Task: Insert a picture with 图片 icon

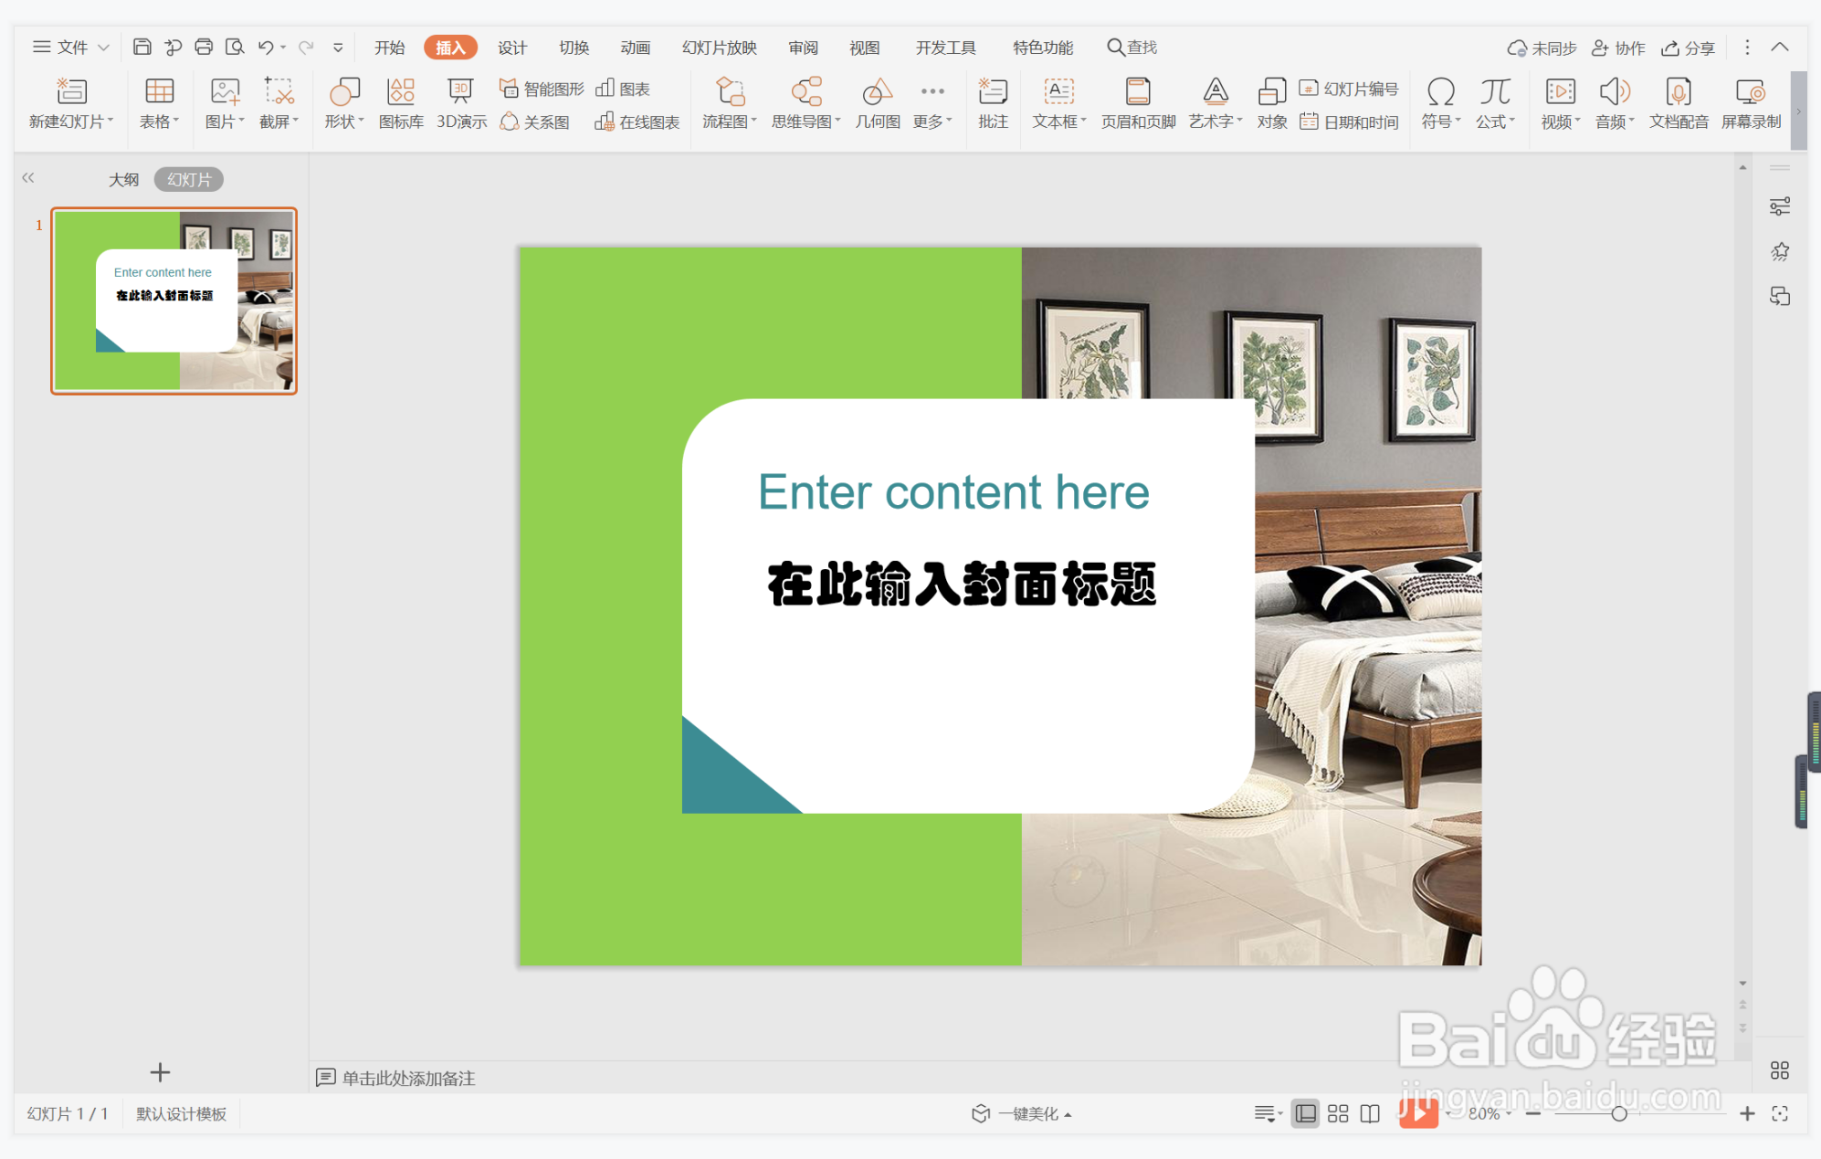Action: point(225,103)
